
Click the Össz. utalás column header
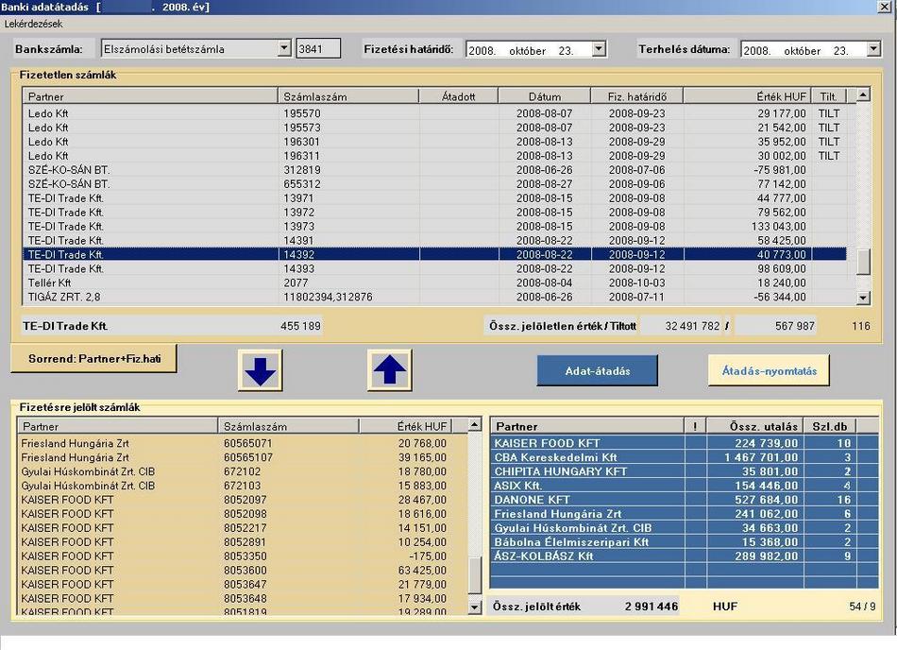click(x=755, y=426)
